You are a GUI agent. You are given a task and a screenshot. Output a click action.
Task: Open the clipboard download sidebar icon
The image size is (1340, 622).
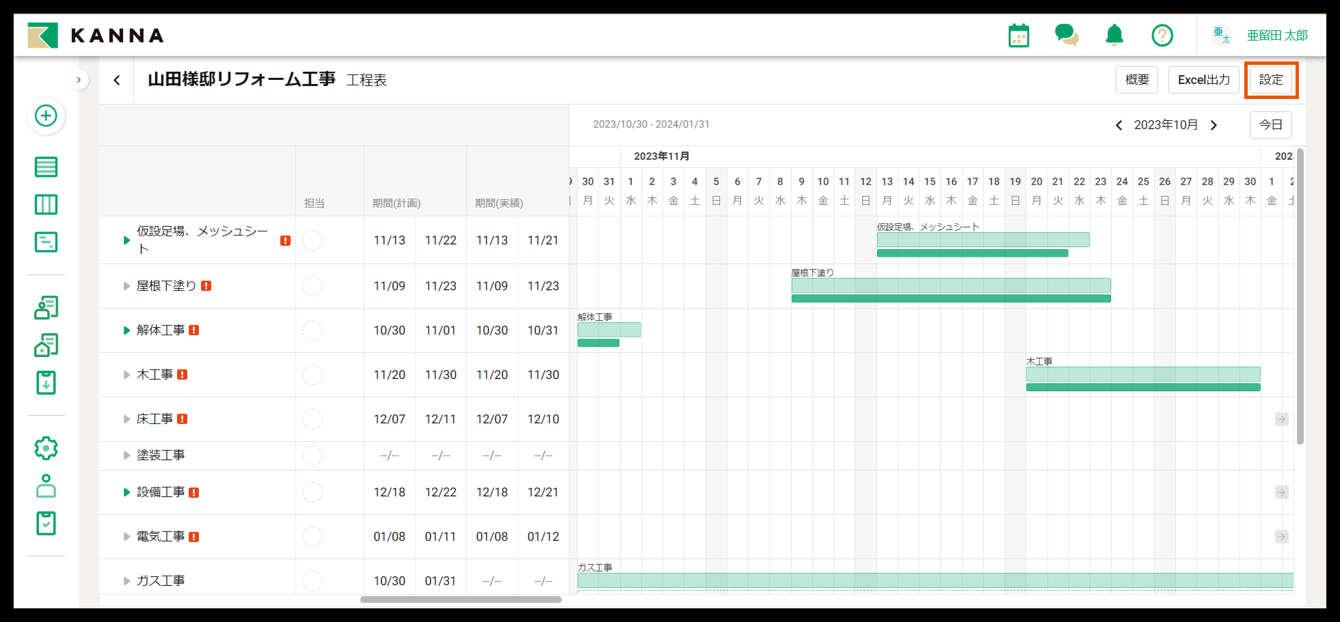46,383
